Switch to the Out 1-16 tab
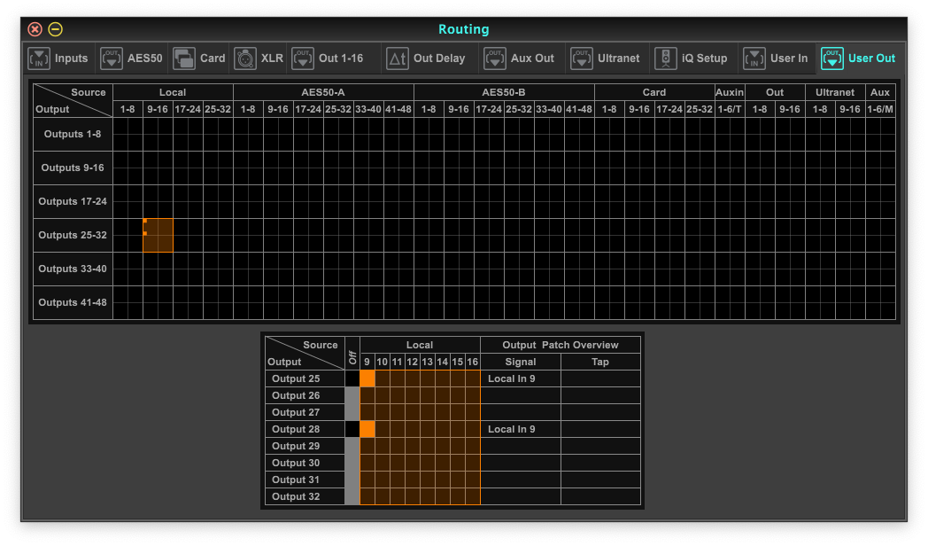 tap(340, 58)
